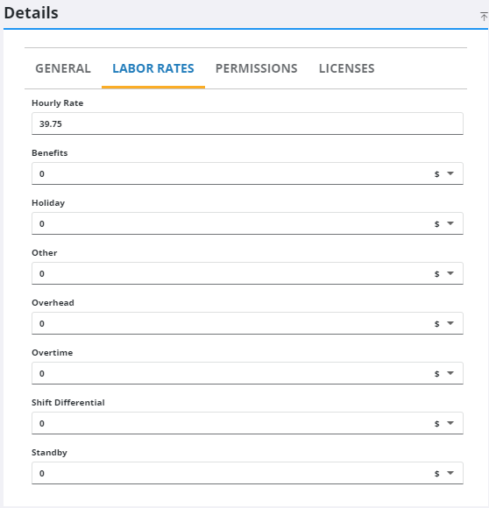Collapse the Details panel with arrow icon
Viewport: 489px width, 508px height.
tap(484, 16)
